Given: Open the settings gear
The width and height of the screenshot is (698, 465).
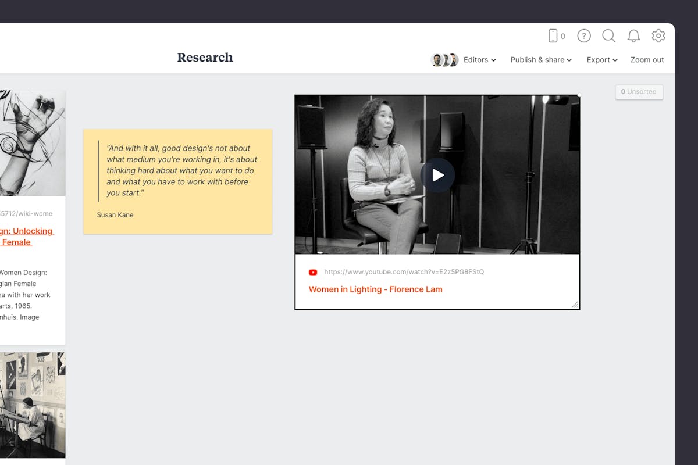Looking at the screenshot, I should click(x=658, y=35).
